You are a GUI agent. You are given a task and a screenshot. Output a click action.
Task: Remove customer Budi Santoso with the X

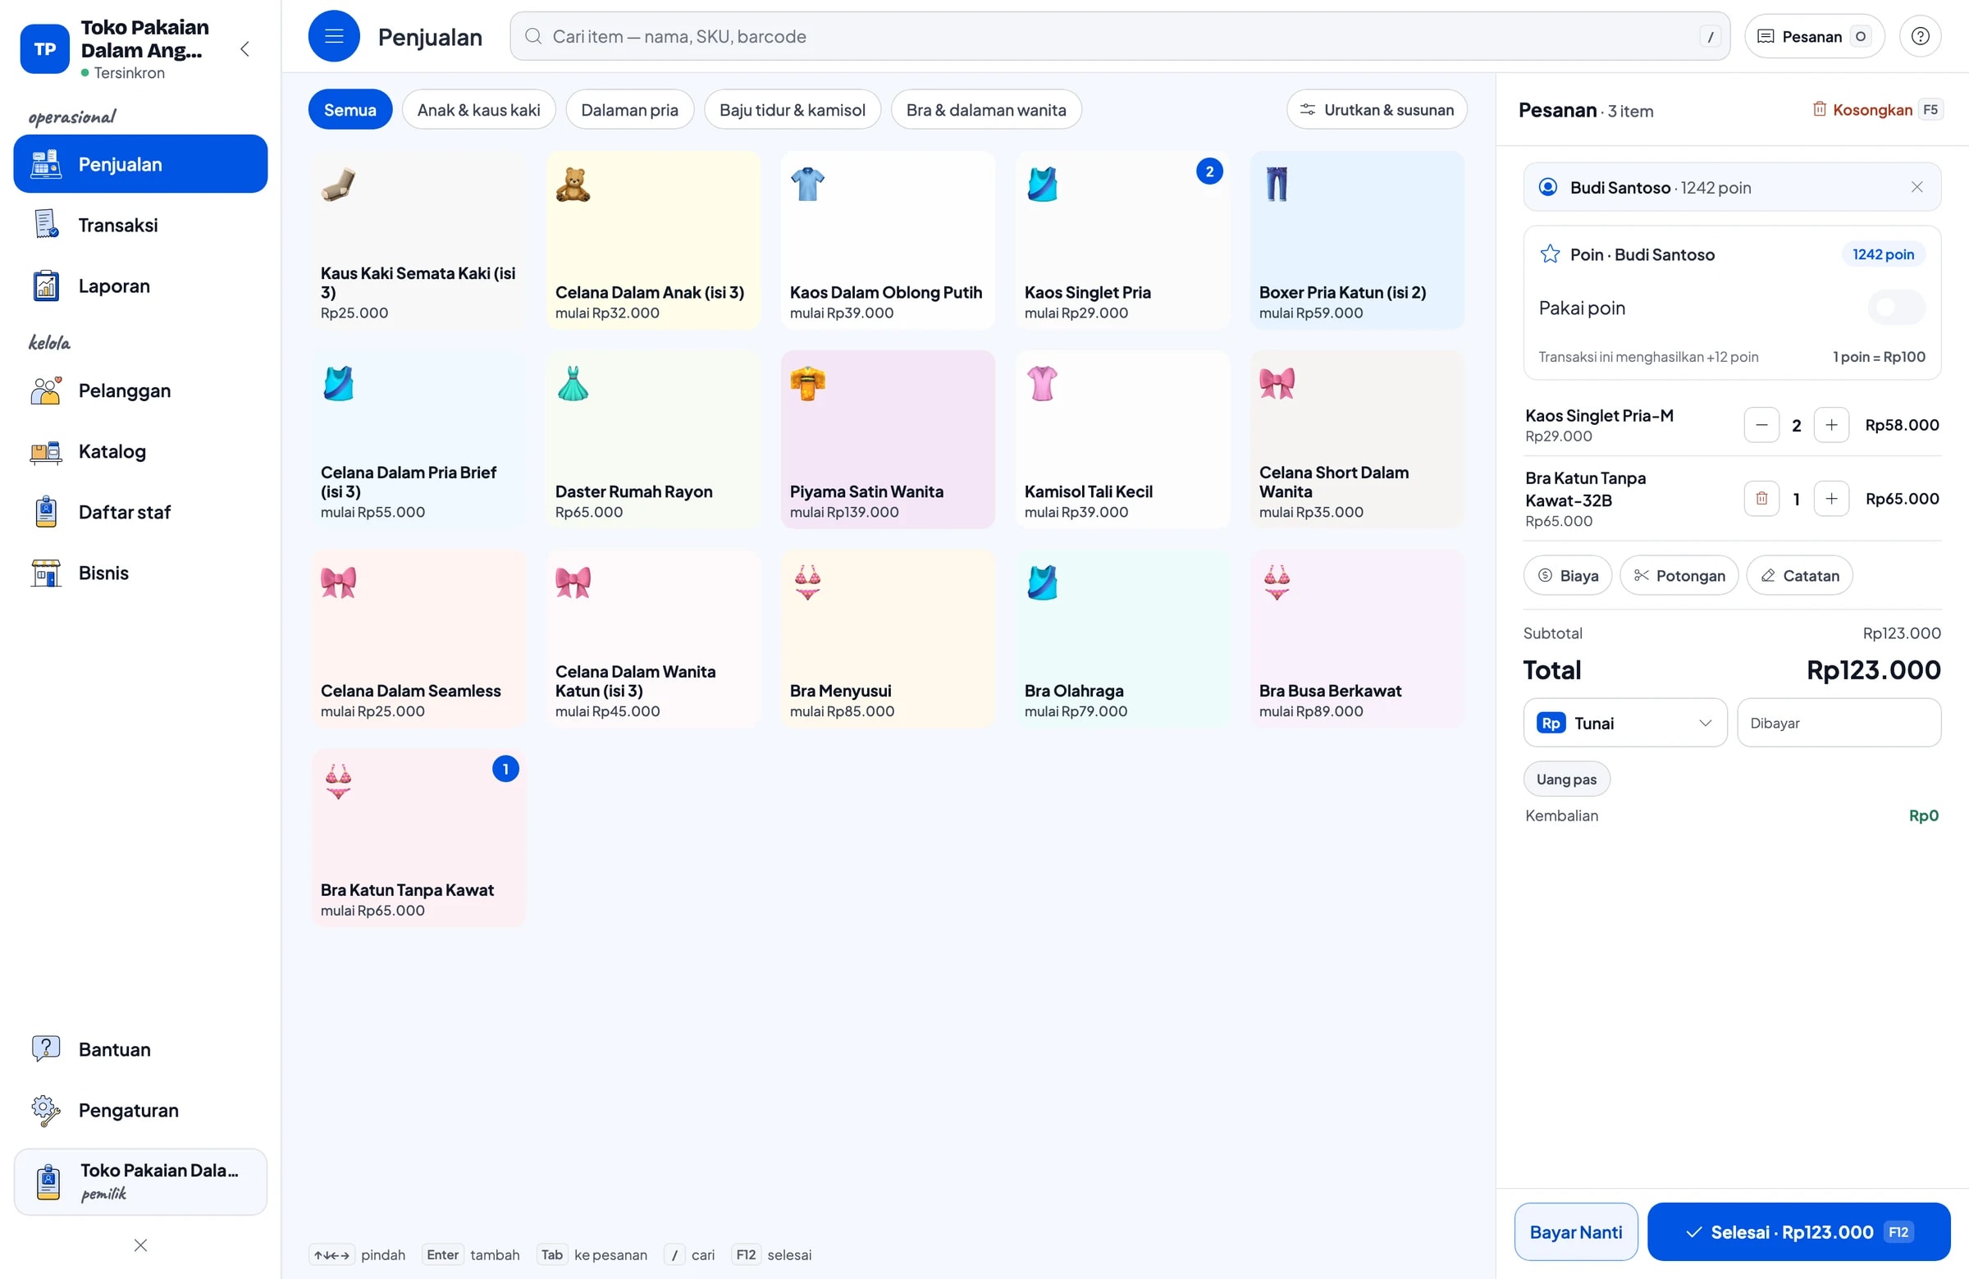1916,187
